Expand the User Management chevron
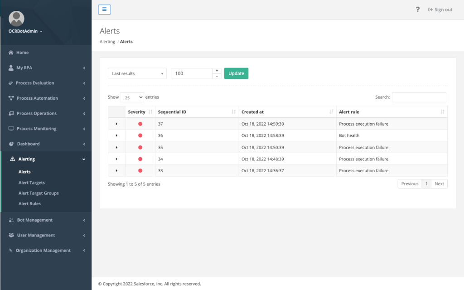This screenshot has width=464, height=290. 84,235
